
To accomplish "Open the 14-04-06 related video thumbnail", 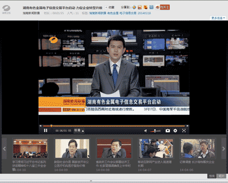I will (x=198, y=148).
